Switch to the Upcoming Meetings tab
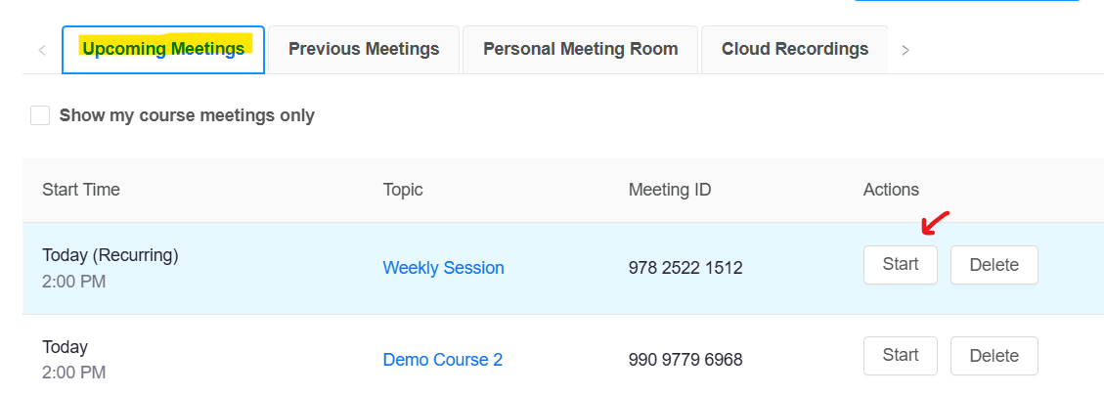This screenshot has height=396, width=1104. tap(163, 50)
